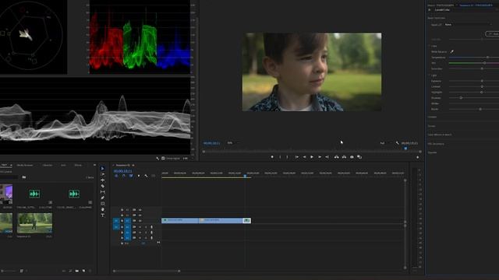
Task: Select the first clip on V1 track
Action: point(180,220)
